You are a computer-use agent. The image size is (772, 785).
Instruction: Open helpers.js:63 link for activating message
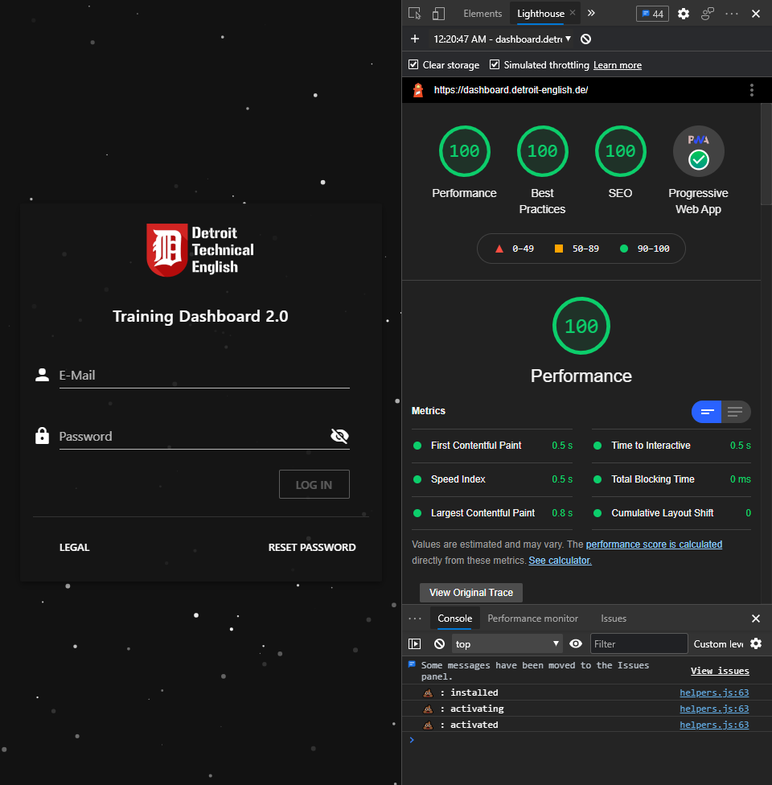tap(714, 709)
